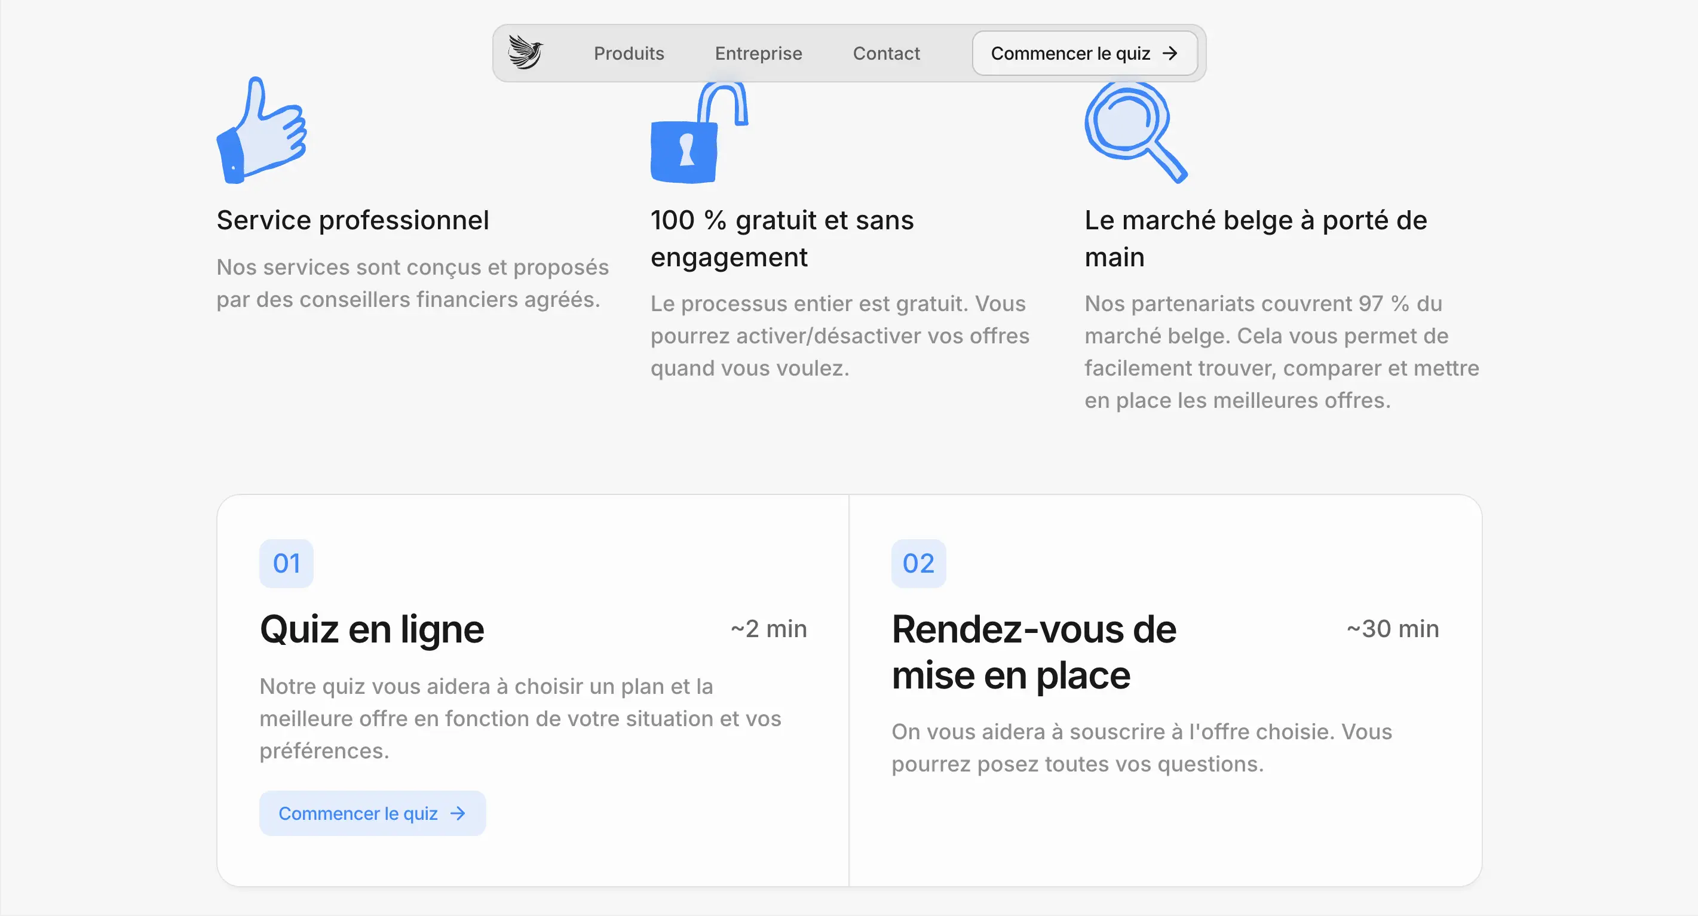The width and height of the screenshot is (1698, 916).
Task: Click the bird logo in navbar
Action: tap(525, 53)
